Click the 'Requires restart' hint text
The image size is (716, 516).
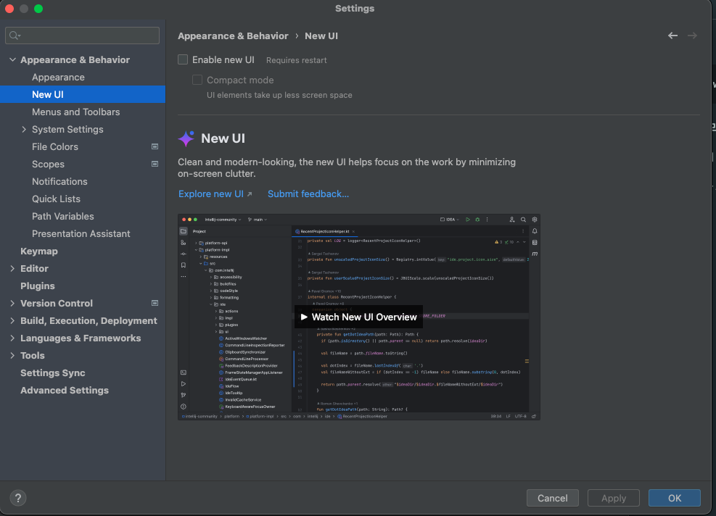(x=297, y=60)
